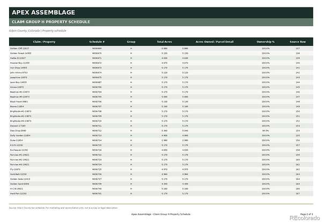
Task: Select the 'Dolly Varden' claim name cell
Action: [20, 135]
